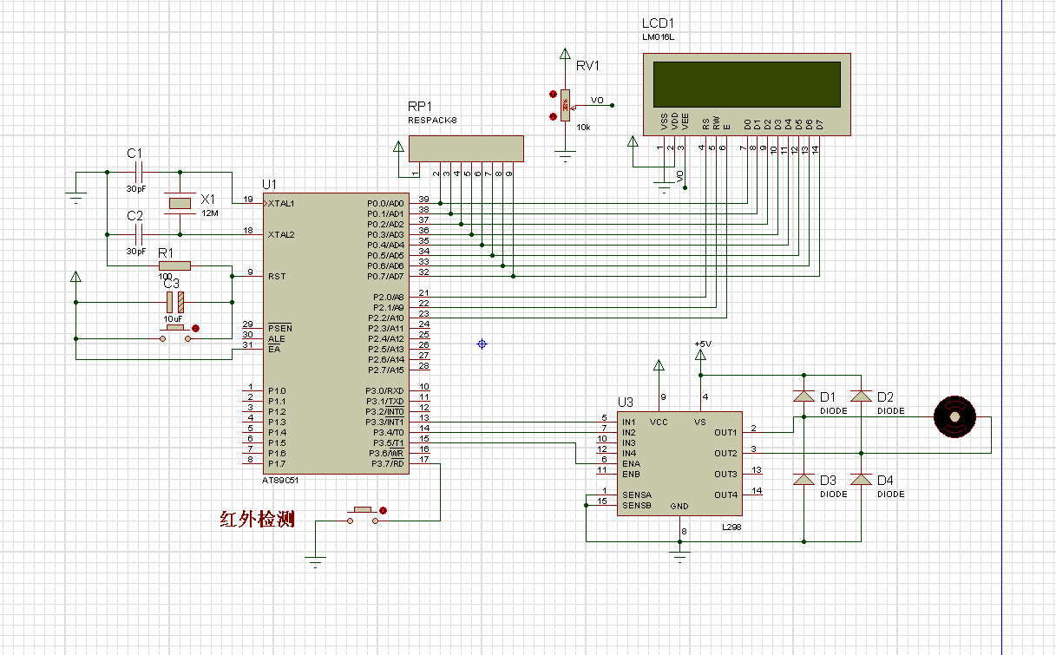Click the power arrow terminal above RV1
The width and height of the screenshot is (1056, 655).
tap(566, 55)
